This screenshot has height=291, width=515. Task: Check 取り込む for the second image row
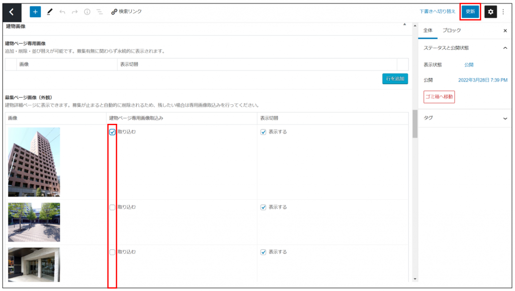click(x=112, y=207)
